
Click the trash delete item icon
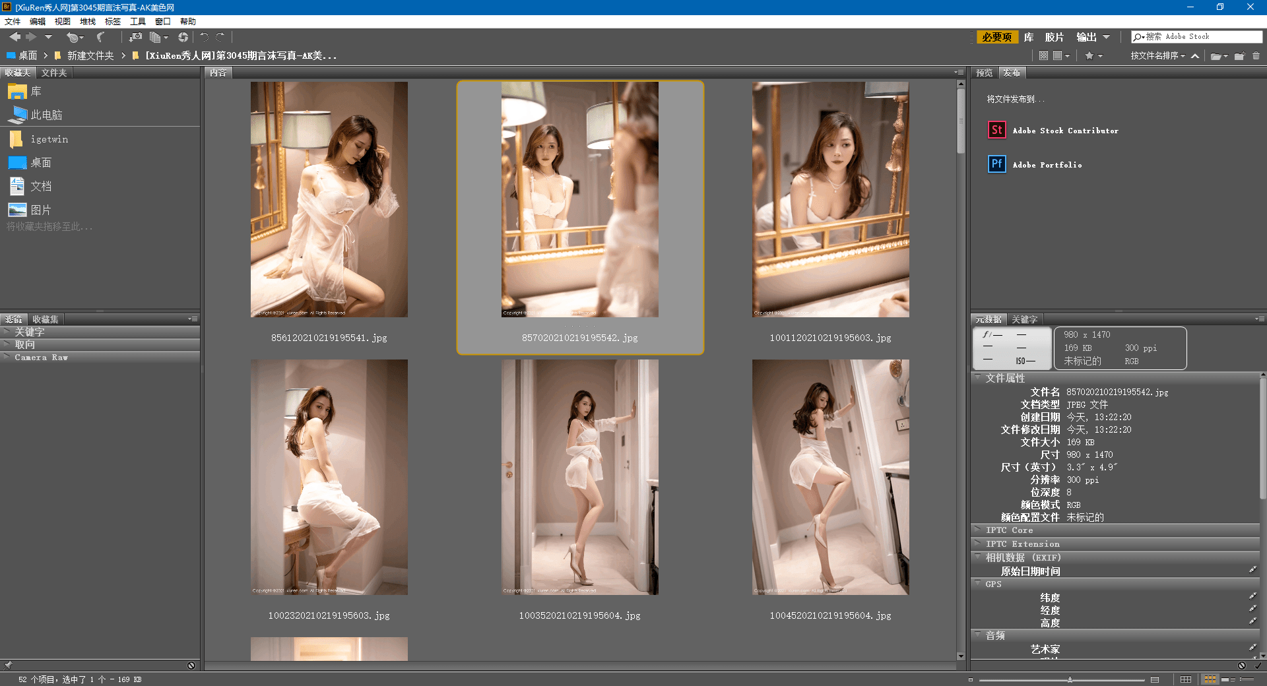[1256, 56]
